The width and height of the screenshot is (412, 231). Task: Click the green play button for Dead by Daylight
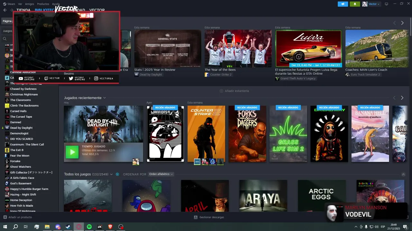pyautogui.click(x=72, y=152)
